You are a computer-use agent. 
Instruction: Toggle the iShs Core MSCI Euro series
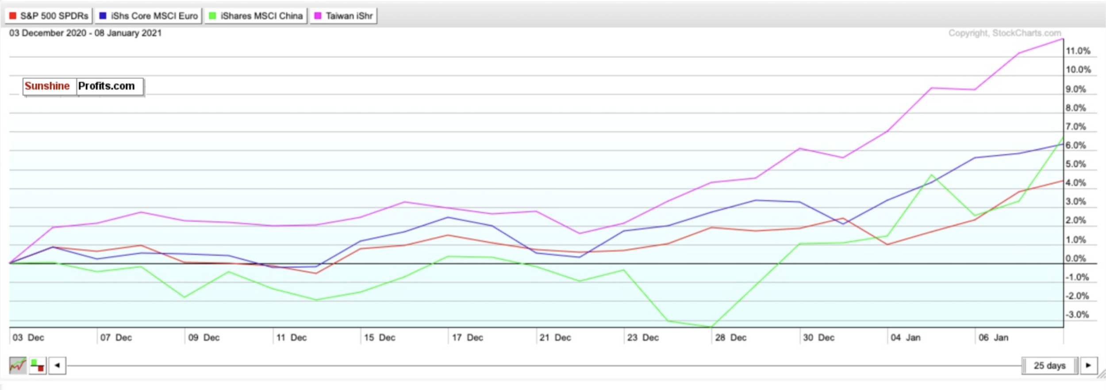point(148,16)
